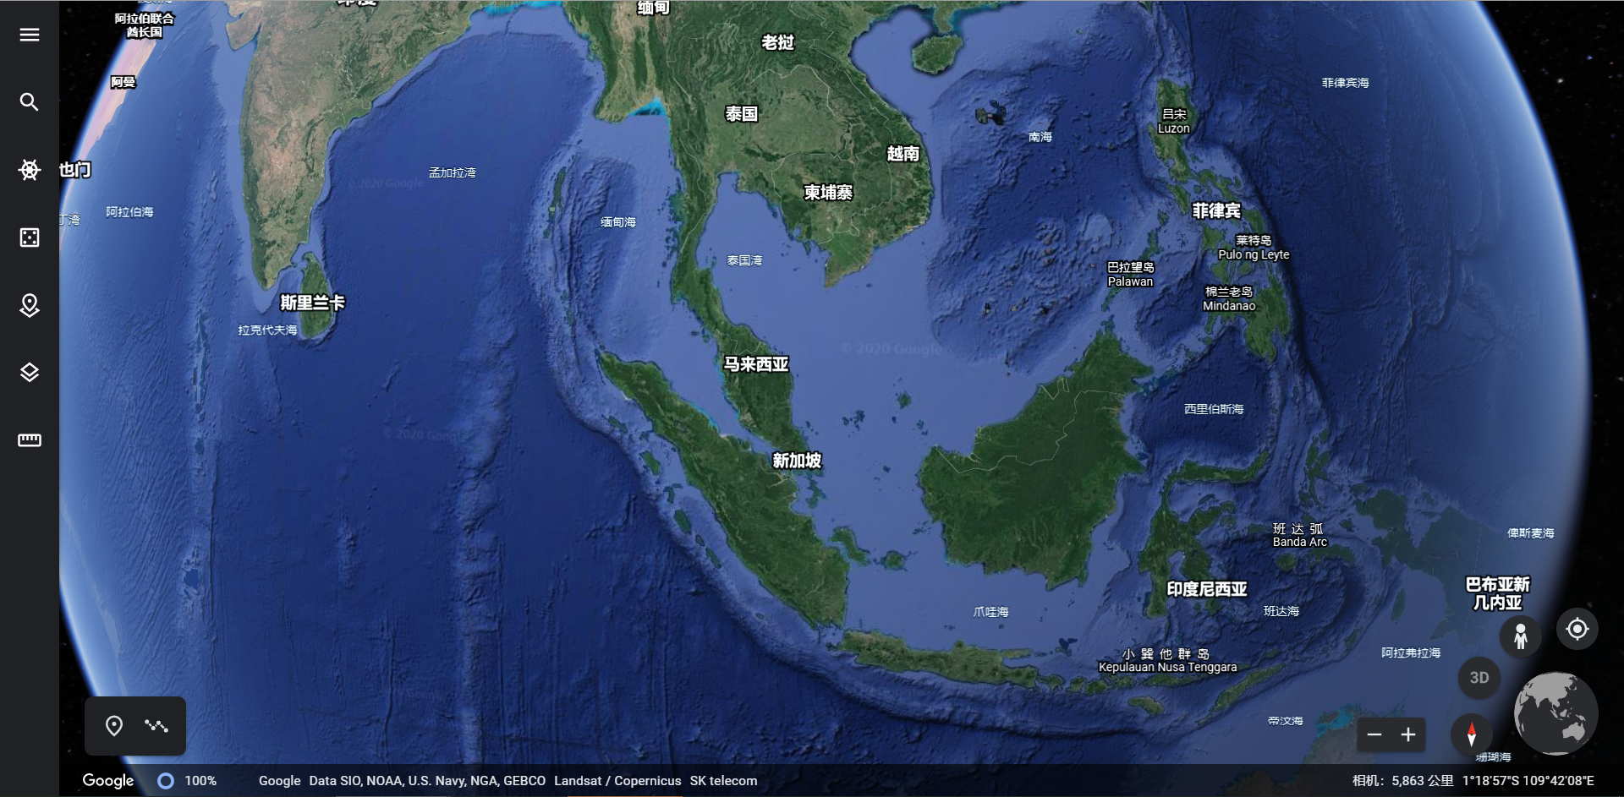Click the 100% loading indicator
This screenshot has width=1624, height=797.
click(188, 781)
